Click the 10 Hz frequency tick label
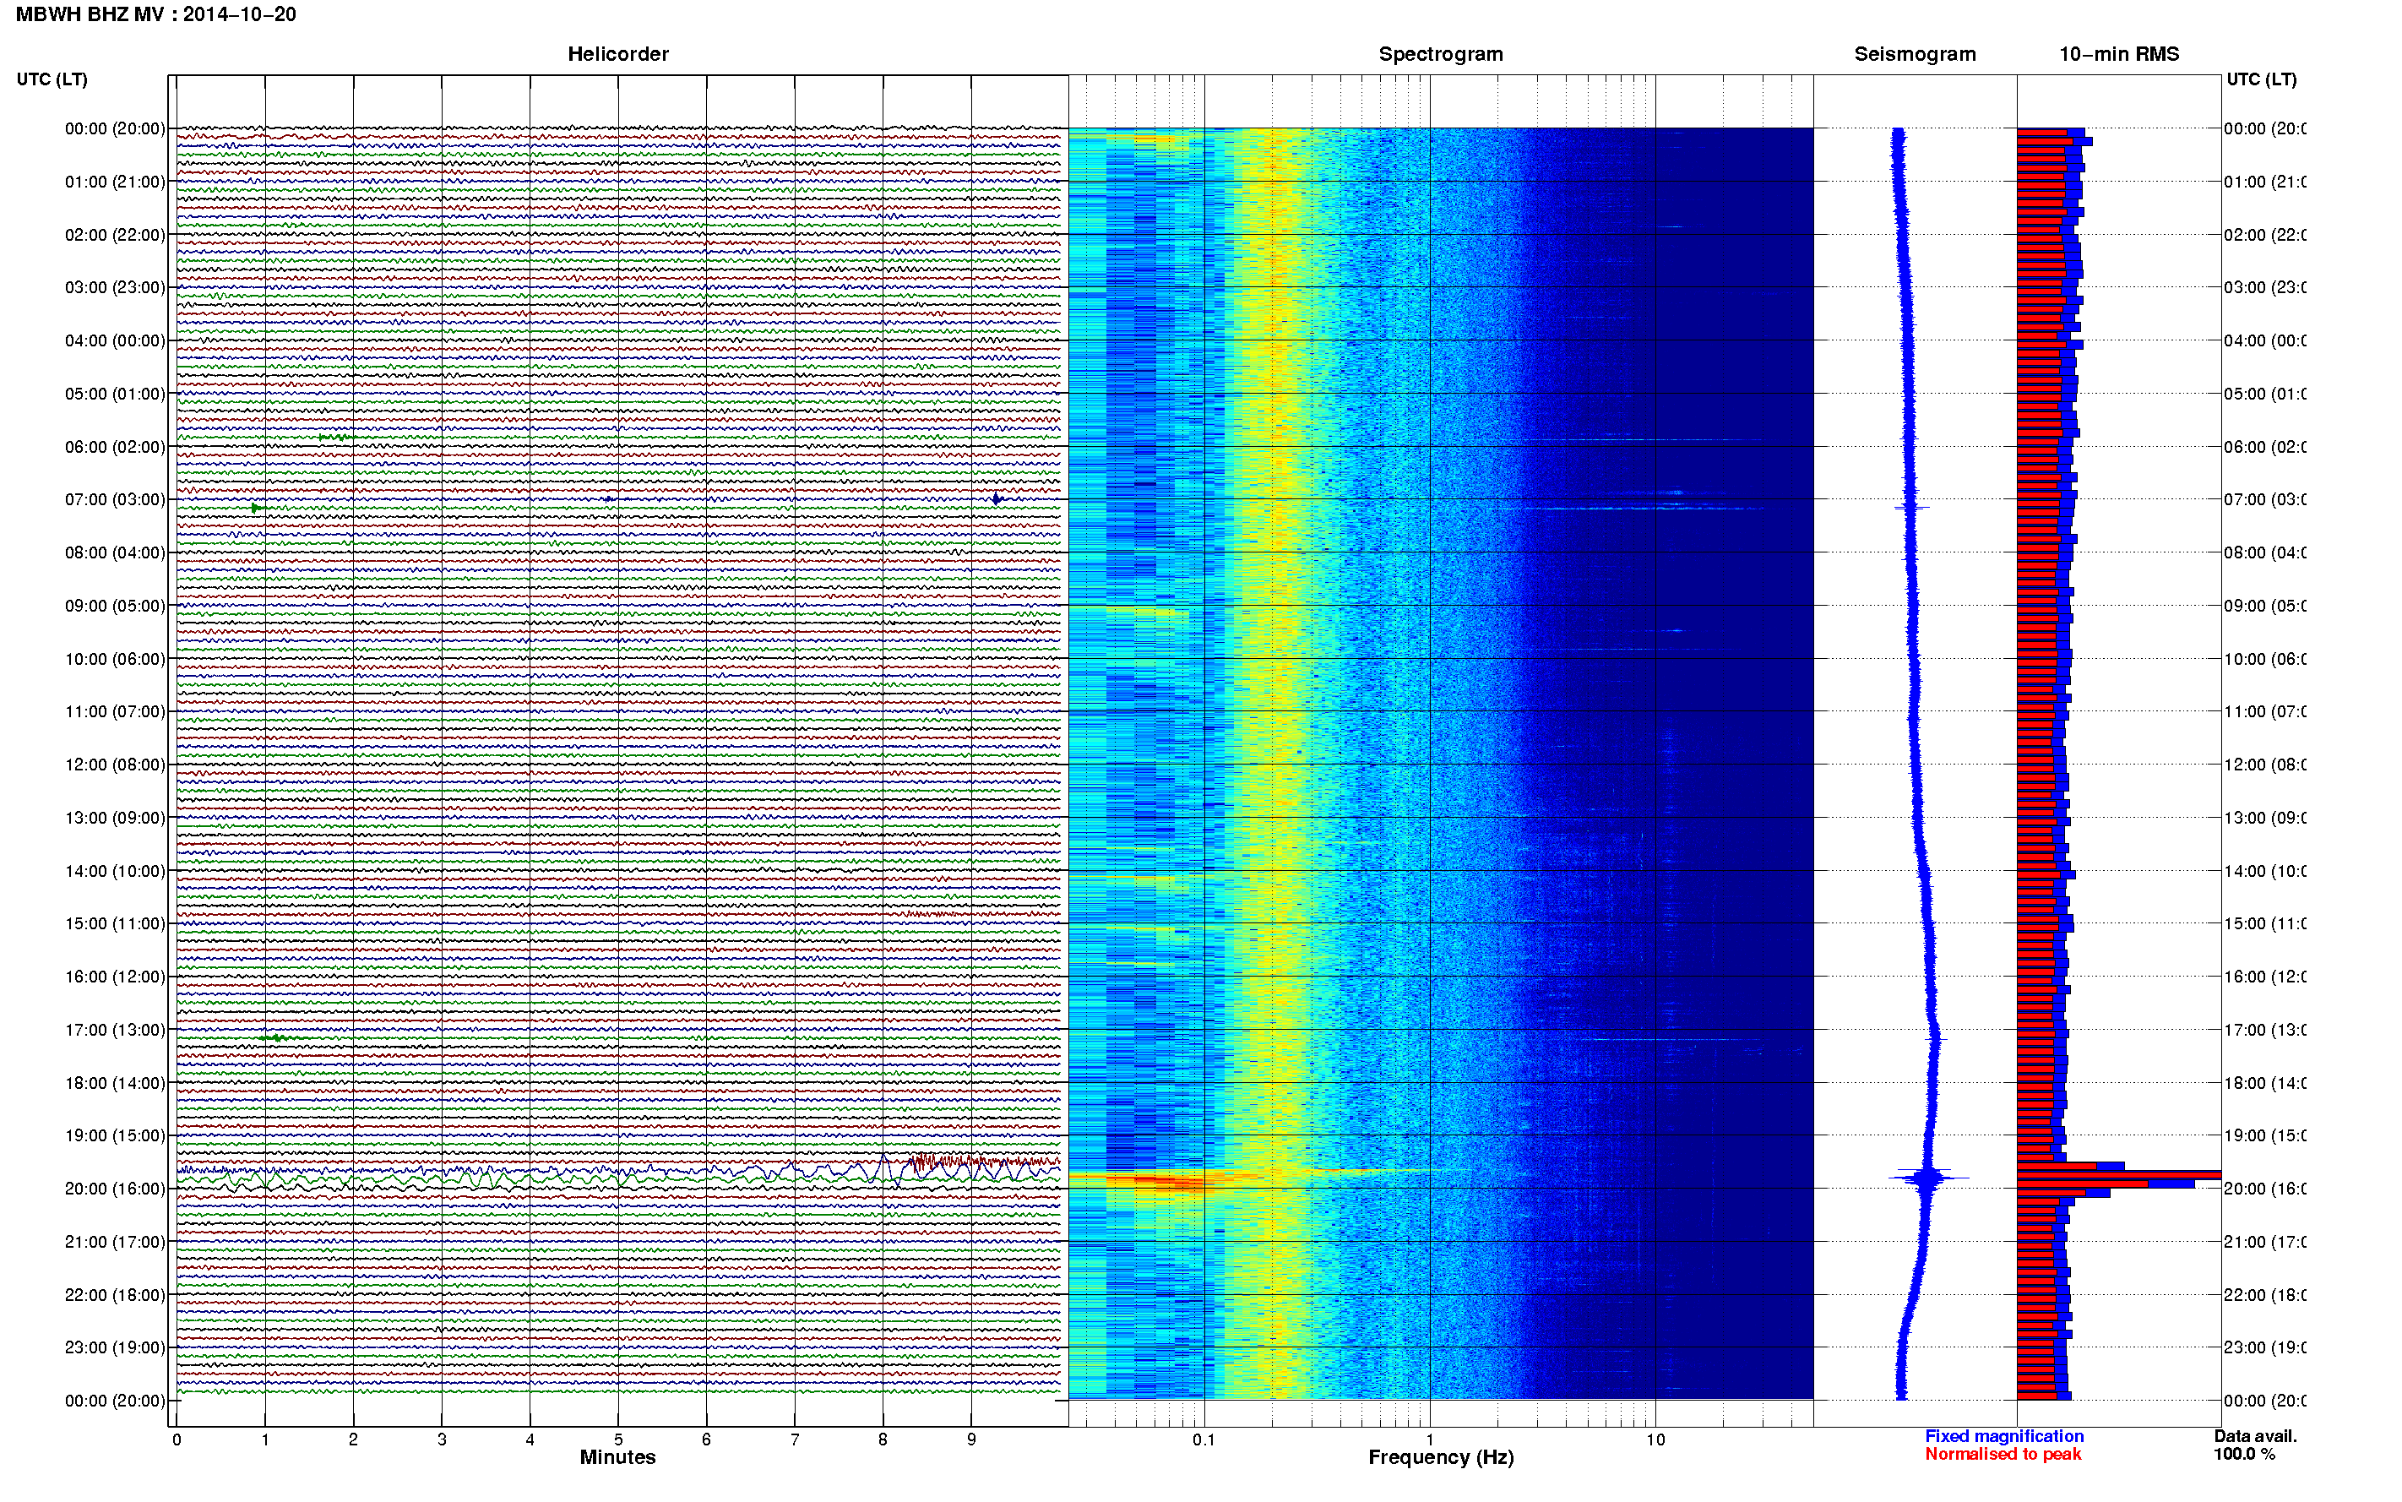 (x=1655, y=1440)
